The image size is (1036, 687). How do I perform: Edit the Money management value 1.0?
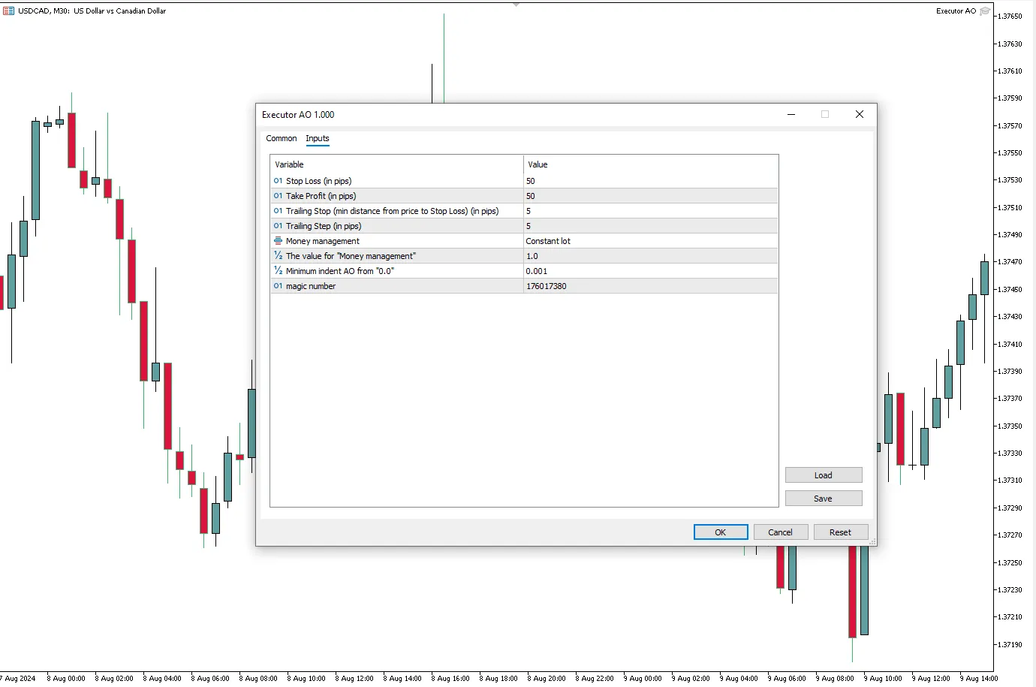click(651, 256)
